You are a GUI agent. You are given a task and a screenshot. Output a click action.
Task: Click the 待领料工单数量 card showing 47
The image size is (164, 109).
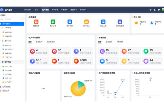(x=130, y=51)
